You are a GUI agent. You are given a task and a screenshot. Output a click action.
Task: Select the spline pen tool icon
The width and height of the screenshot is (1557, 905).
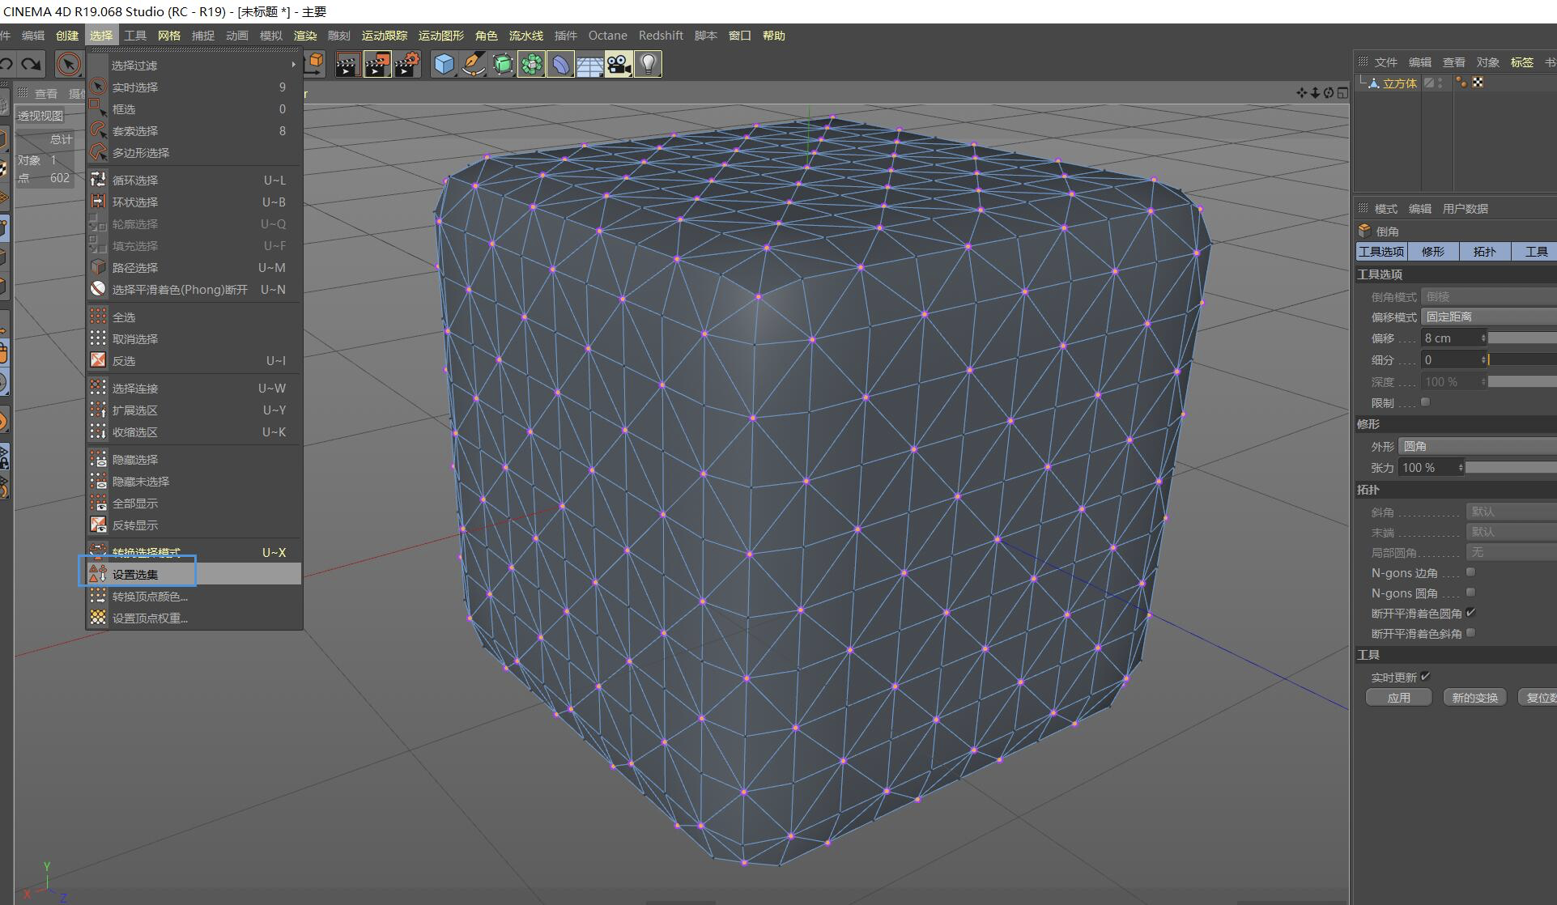pyautogui.click(x=473, y=64)
